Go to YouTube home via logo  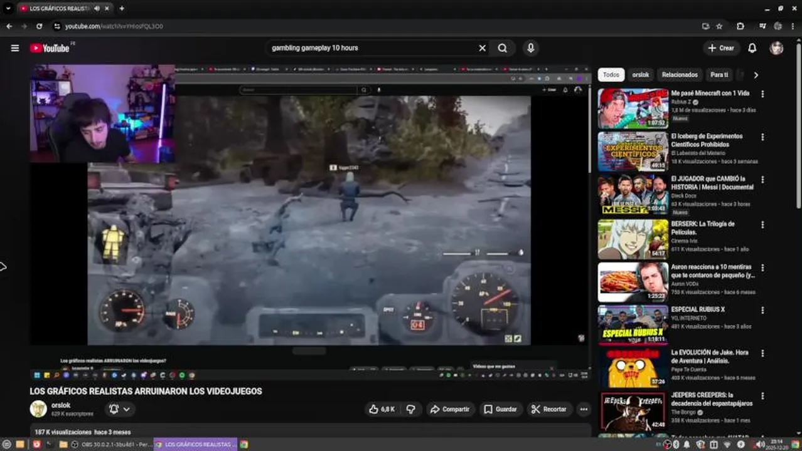point(50,48)
